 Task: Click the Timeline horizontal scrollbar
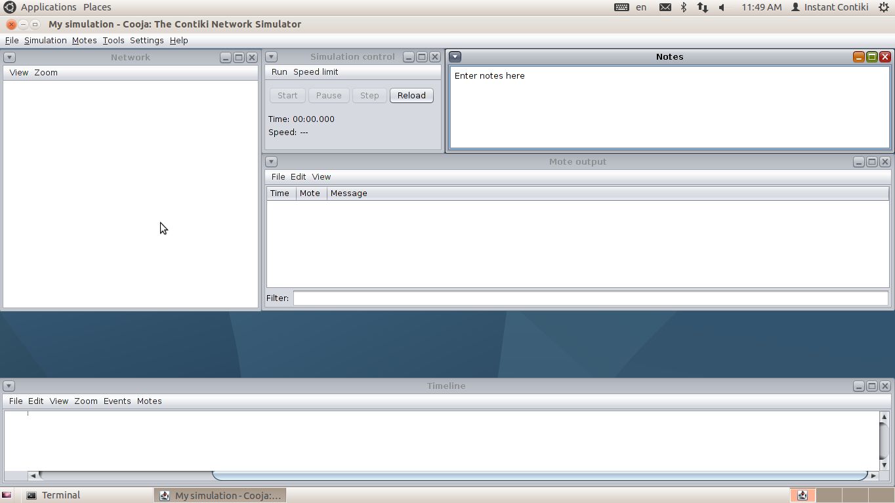click(x=538, y=475)
